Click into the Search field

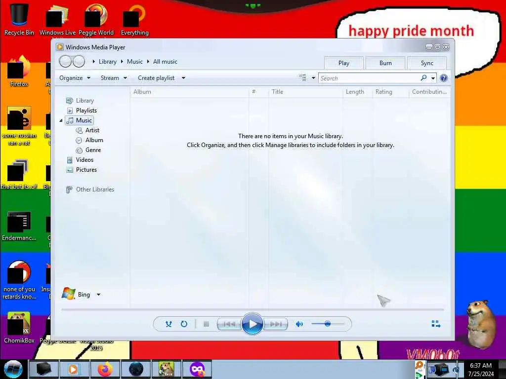369,78
